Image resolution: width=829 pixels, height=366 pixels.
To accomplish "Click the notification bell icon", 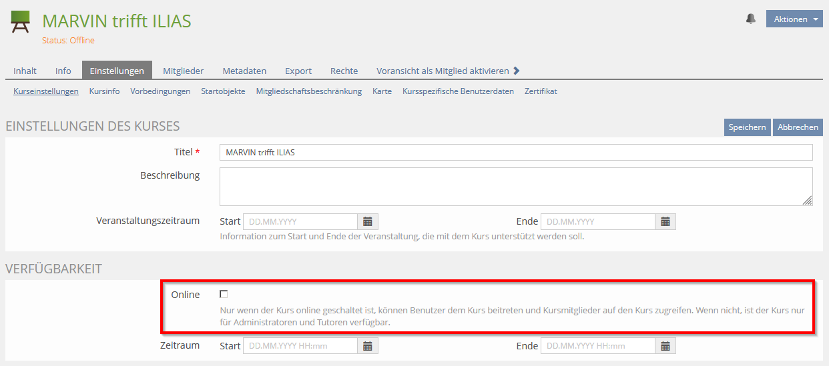I will (x=751, y=19).
